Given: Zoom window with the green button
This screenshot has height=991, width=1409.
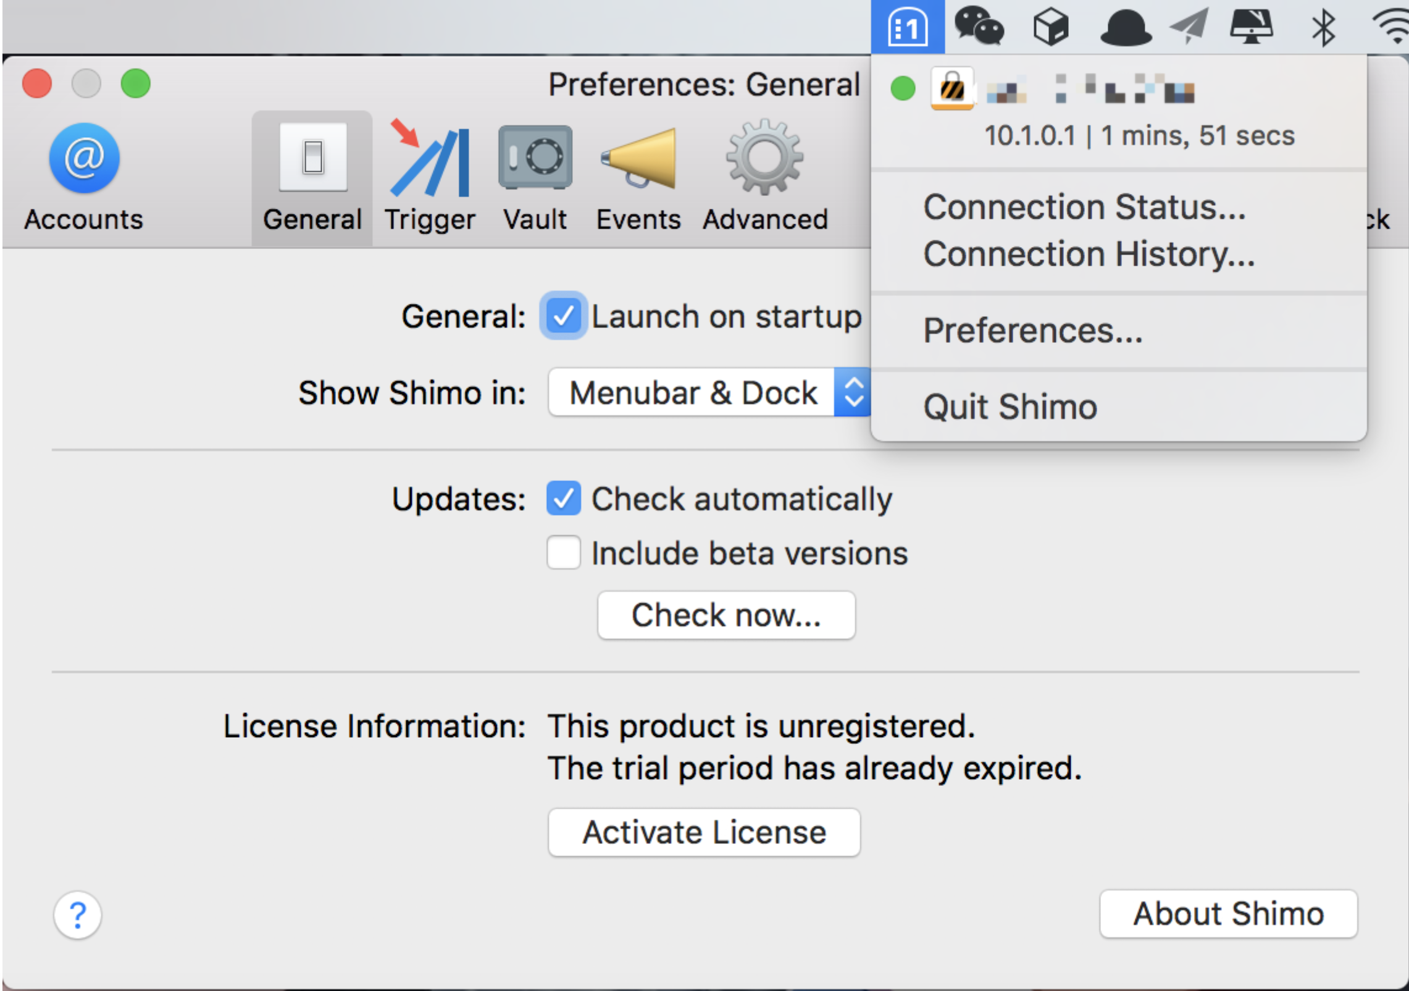Looking at the screenshot, I should 136,83.
